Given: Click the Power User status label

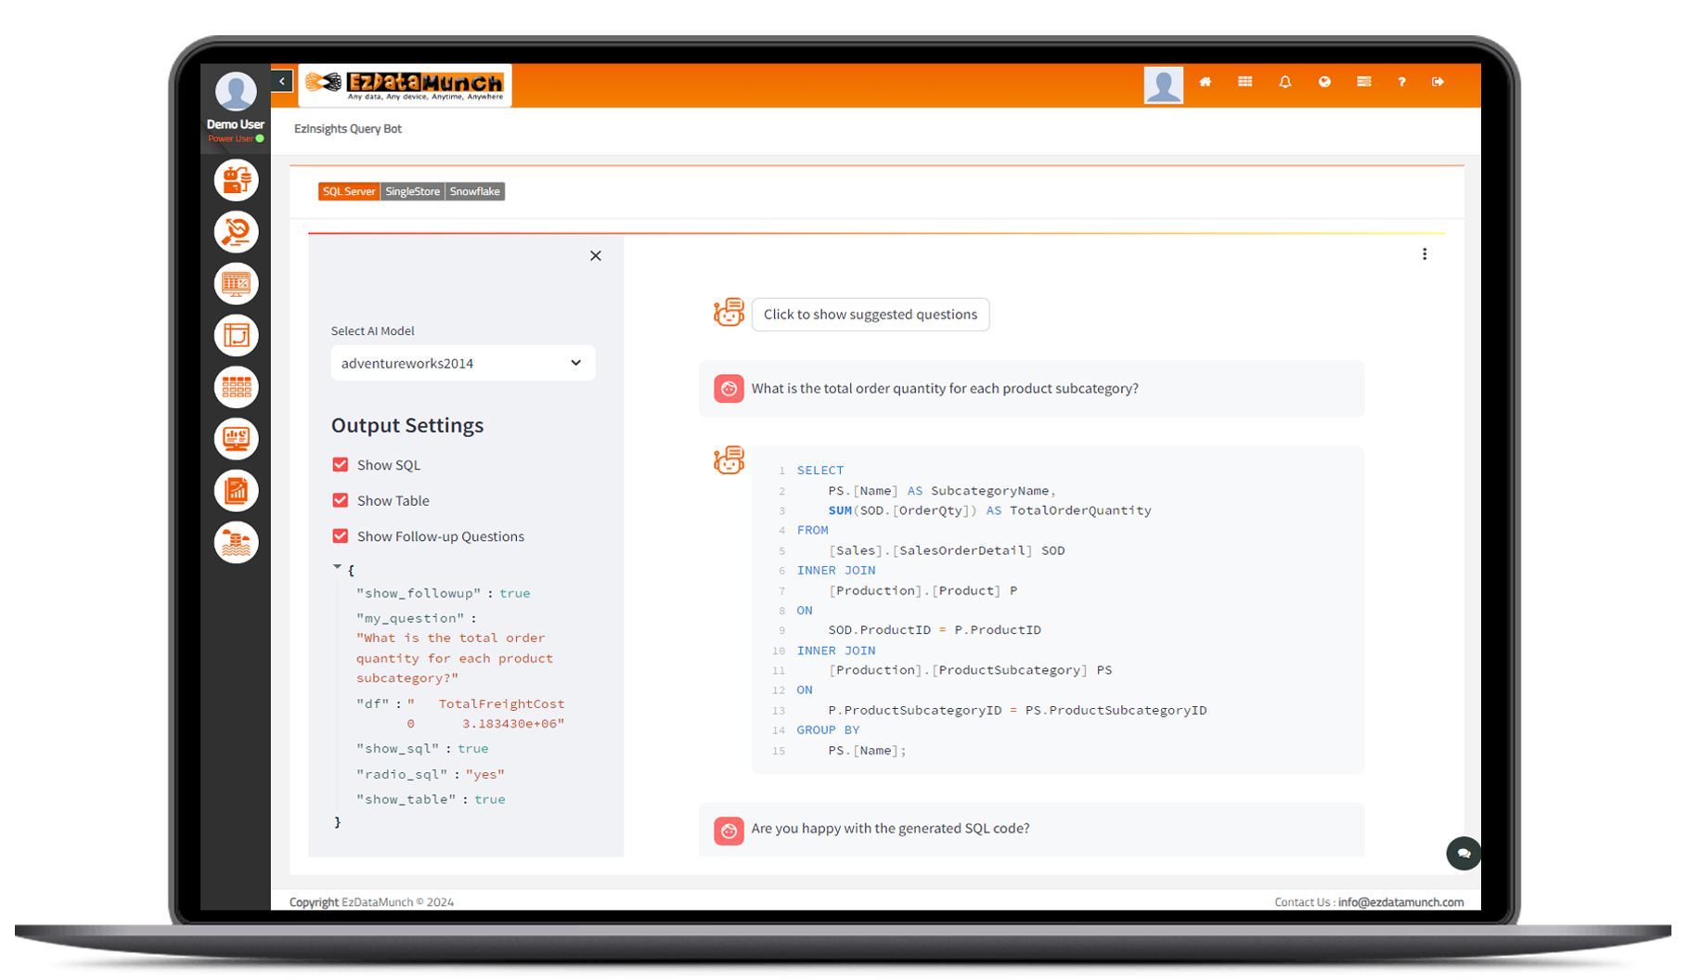Looking at the screenshot, I should [x=230, y=139].
